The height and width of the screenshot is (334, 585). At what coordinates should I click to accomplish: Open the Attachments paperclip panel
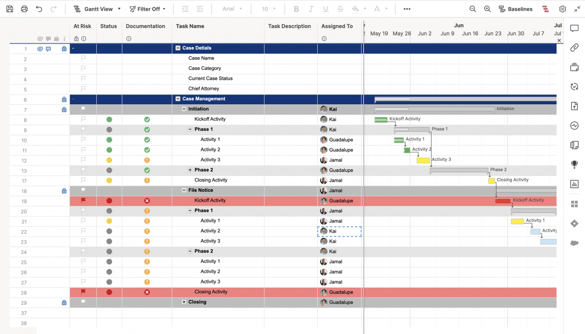pyautogui.click(x=574, y=48)
